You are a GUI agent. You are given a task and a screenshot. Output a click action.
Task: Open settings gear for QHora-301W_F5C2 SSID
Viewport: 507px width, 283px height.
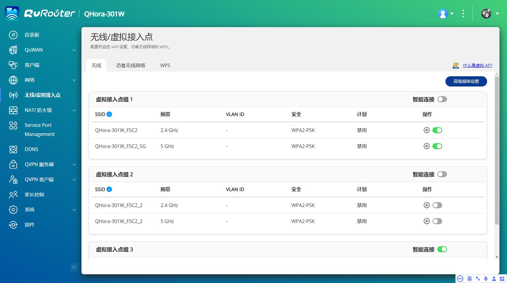(426, 130)
